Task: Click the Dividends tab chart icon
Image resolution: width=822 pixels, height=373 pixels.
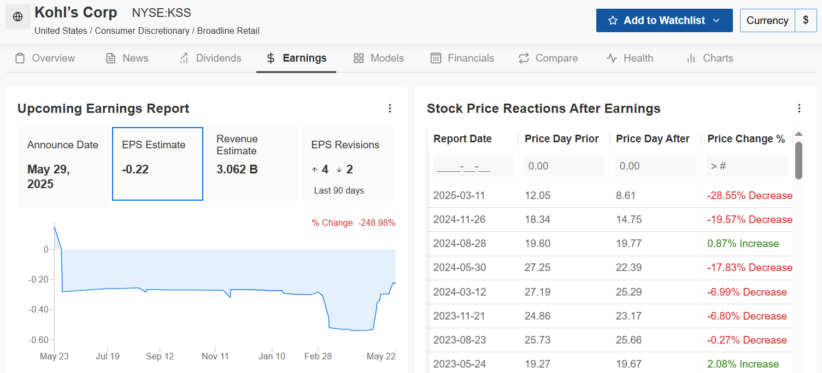Action: [x=184, y=58]
